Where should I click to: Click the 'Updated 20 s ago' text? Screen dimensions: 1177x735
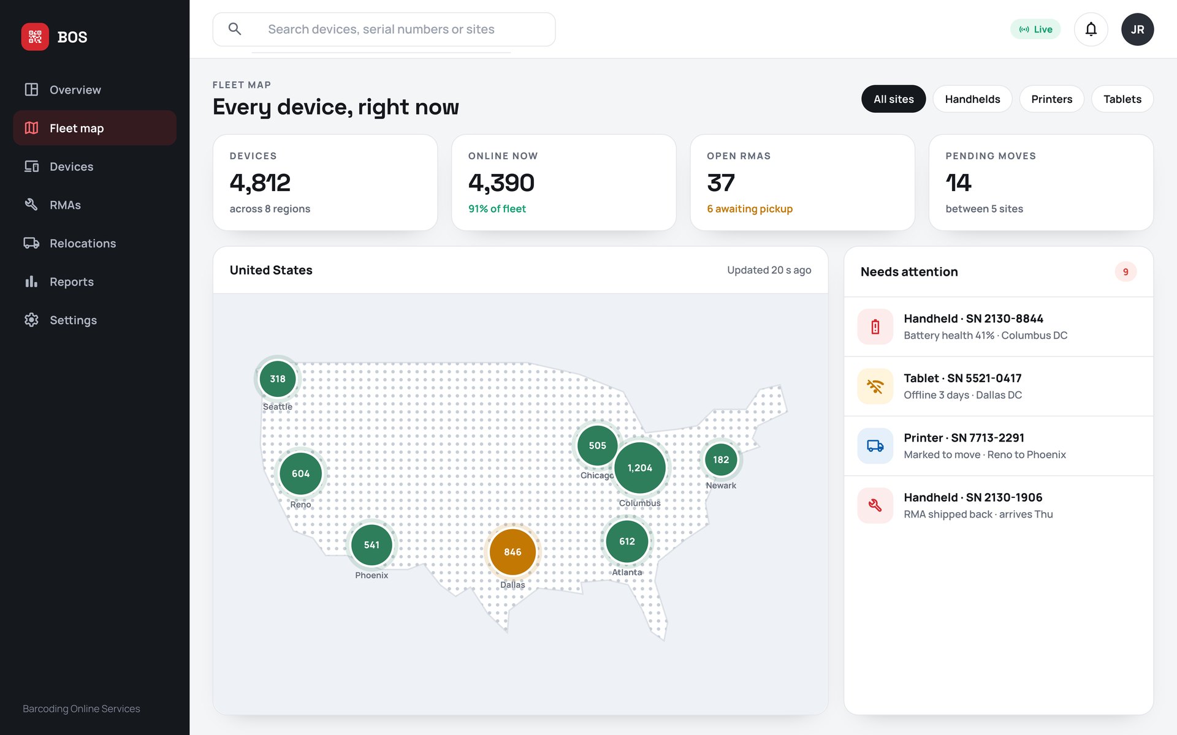[769, 270]
